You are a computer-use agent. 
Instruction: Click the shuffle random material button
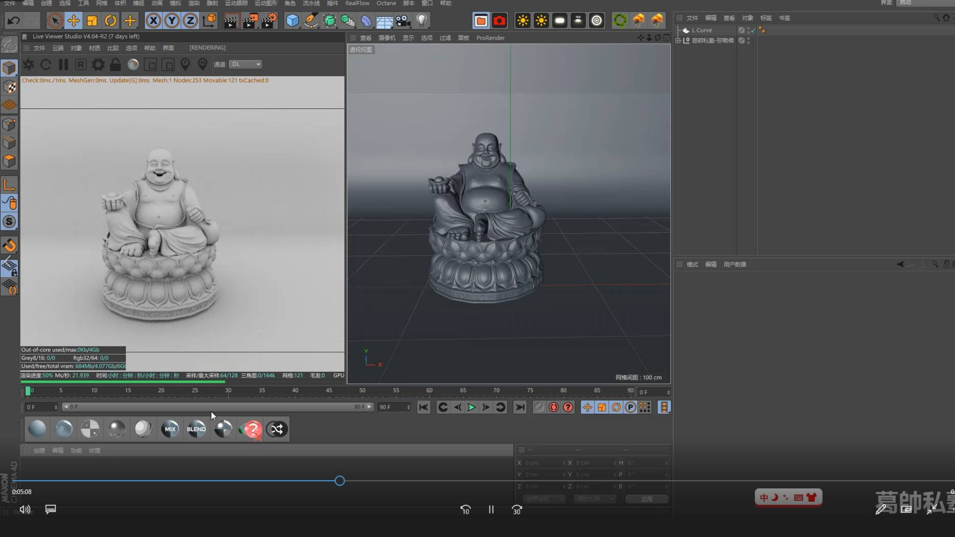[277, 429]
